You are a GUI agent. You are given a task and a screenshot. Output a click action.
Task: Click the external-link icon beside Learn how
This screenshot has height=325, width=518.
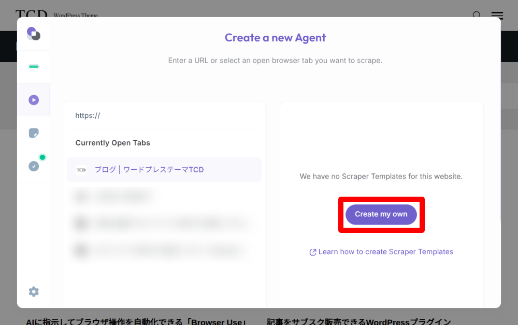pyautogui.click(x=312, y=252)
